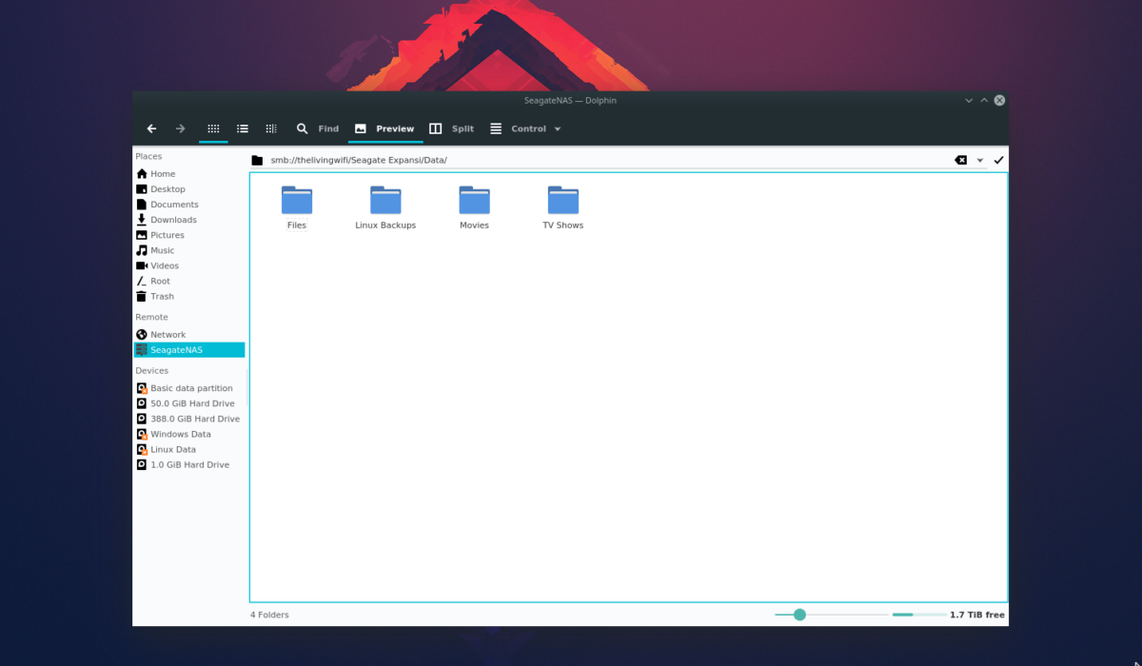Click the Remote section header

pyautogui.click(x=151, y=317)
